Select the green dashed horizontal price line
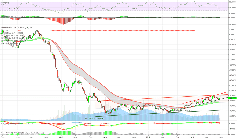This screenshot has width=237, height=139. pyautogui.click(x=114, y=98)
